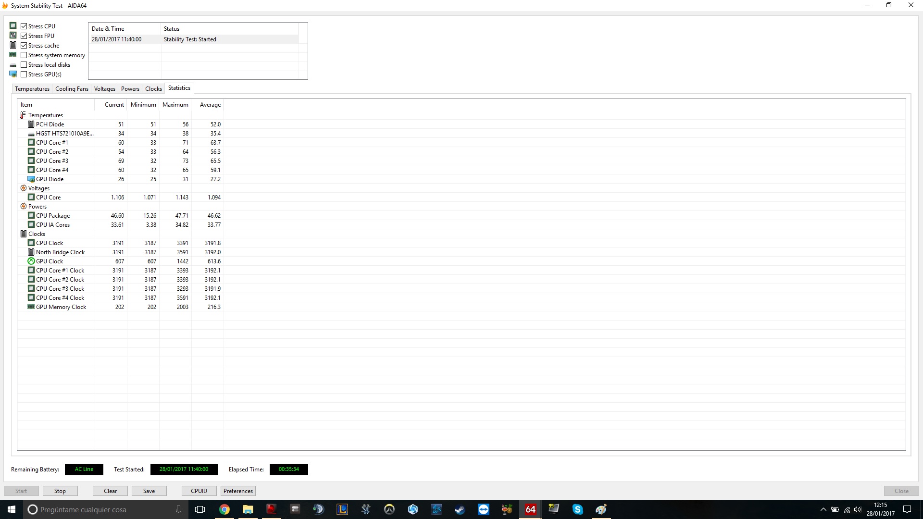This screenshot has height=519, width=923.
Task: Open Steam from the taskbar
Action: point(460,509)
